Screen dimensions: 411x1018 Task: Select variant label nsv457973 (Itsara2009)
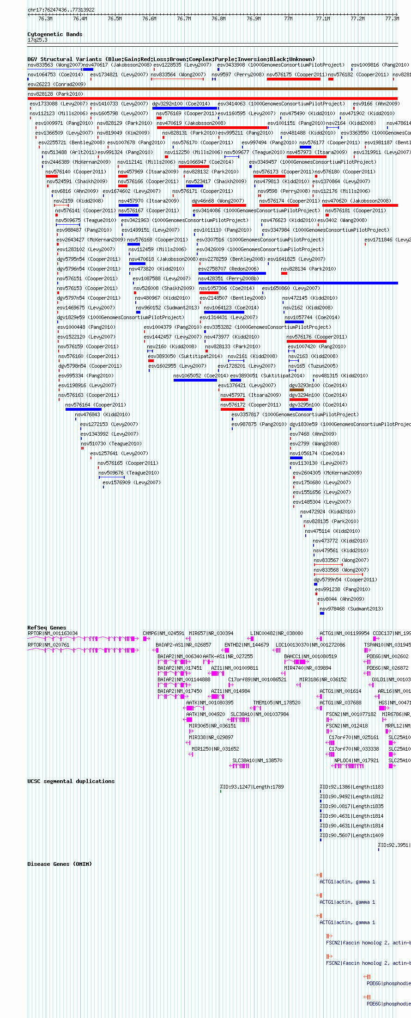317,152
